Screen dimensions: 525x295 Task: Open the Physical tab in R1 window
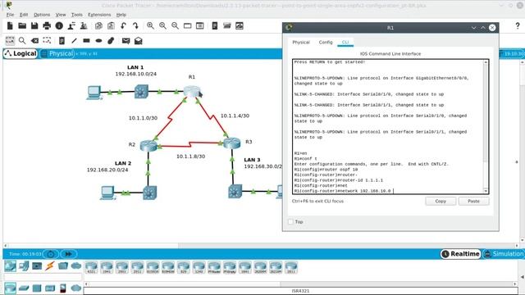(301, 42)
